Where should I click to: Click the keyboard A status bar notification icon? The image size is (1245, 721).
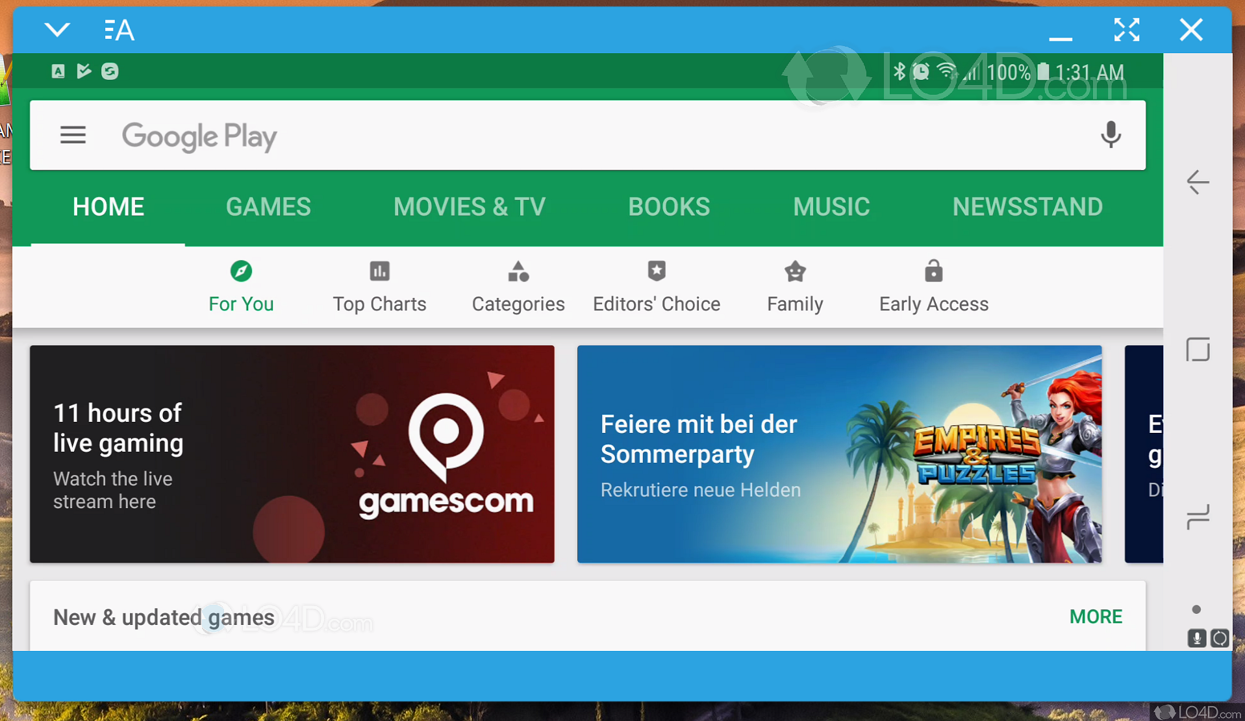(x=58, y=71)
